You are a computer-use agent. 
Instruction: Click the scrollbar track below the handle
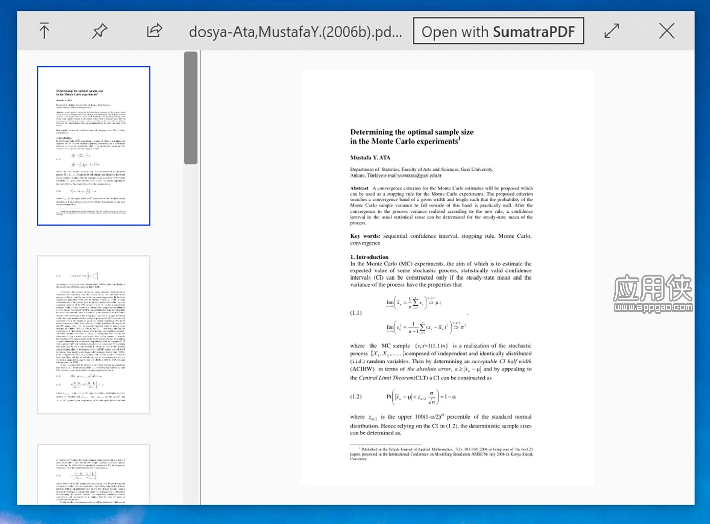191,335
